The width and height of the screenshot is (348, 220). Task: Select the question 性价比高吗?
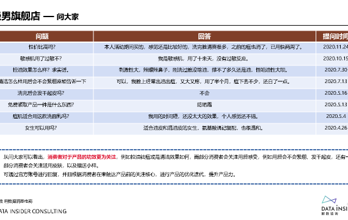pyautogui.click(x=42, y=47)
